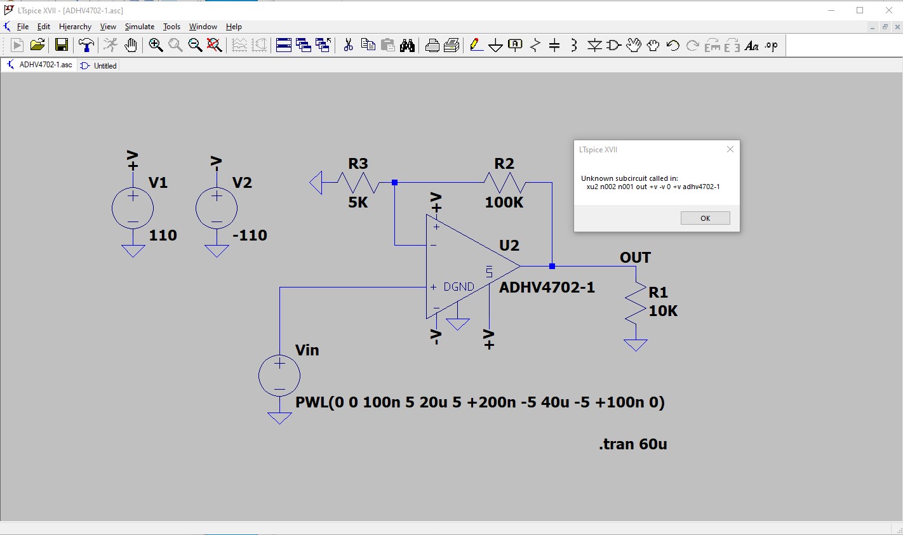The image size is (903, 535).
Task: Open Find with the binoculars icon
Action: coord(407,45)
